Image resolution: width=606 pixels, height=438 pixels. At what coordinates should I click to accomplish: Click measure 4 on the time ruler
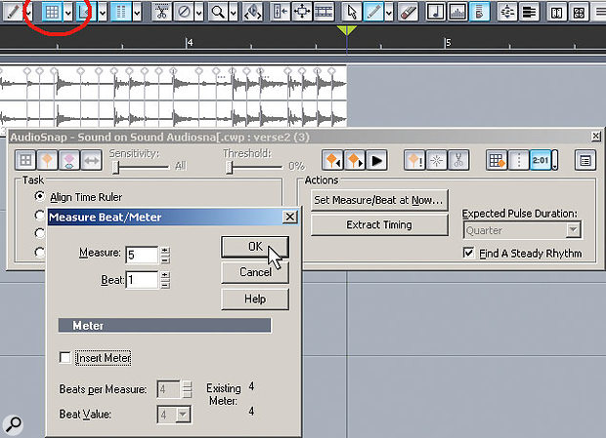tap(190, 42)
